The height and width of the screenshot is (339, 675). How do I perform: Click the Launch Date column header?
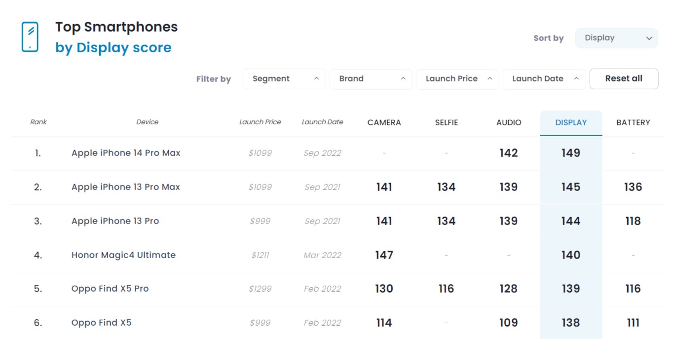tap(322, 122)
